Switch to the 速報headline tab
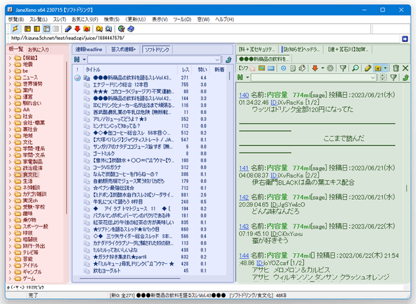The height and width of the screenshot is (304, 416). 89,50
